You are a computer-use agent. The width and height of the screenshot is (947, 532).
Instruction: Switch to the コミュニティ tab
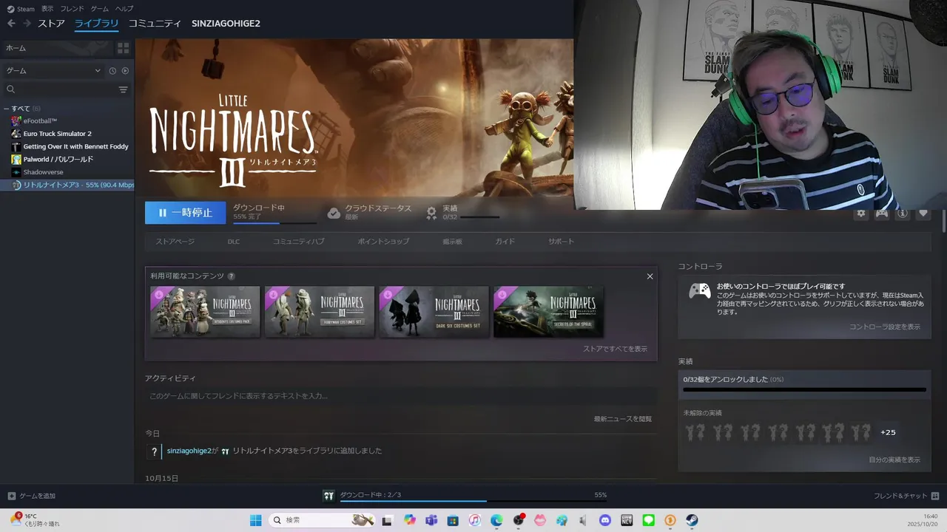click(155, 24)
